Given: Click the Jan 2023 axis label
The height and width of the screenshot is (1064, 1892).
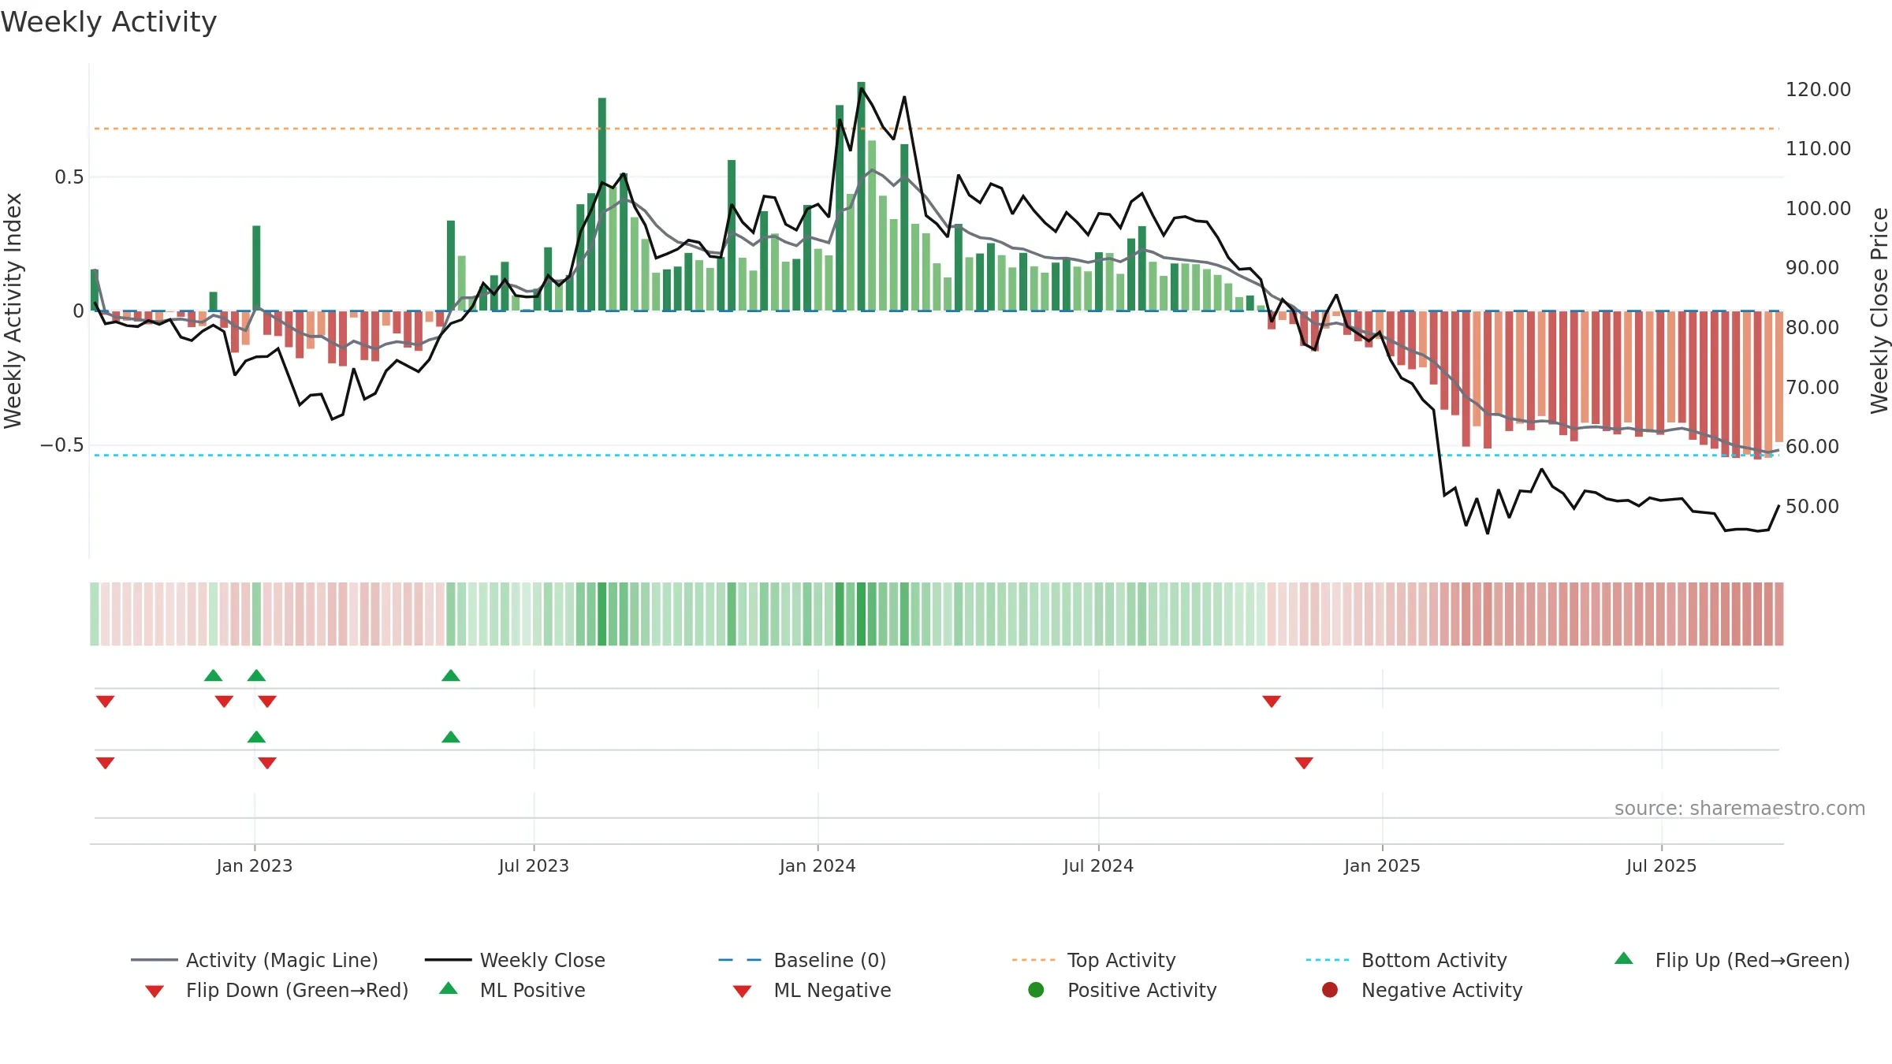Looking at the screenshot, I should click(x=255, y=866).
